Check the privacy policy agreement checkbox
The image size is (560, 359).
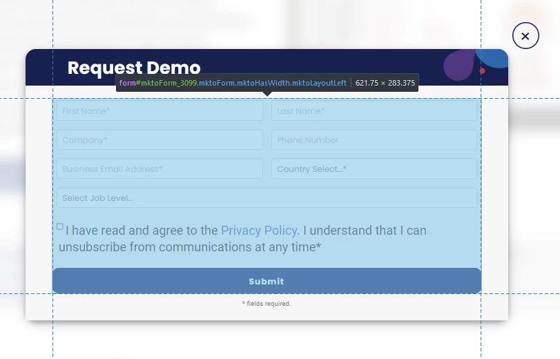point(59,226)
